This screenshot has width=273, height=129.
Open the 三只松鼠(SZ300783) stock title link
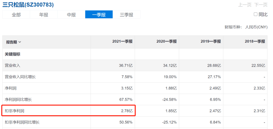[x=28, y=5]
